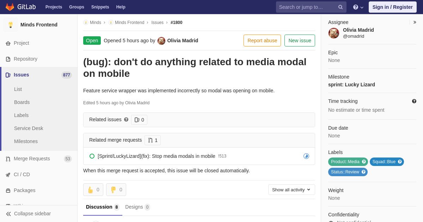This screenshot has height=222, width=423.
Task: Click Sign in / Register button
Action: tap(393, 7)
